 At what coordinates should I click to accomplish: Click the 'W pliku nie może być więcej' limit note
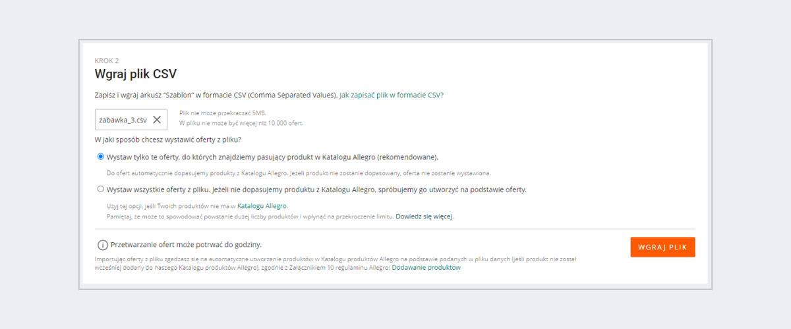click(x=241, y=123)
